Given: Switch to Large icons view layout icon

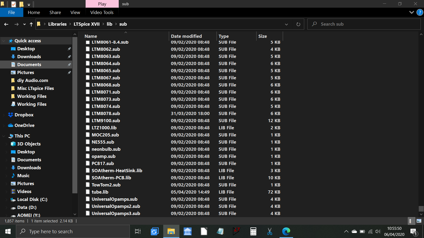Looking at the screenshot, I should click(x=419, y=221).
